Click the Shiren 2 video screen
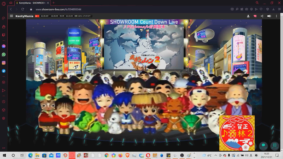 point(144,47)
